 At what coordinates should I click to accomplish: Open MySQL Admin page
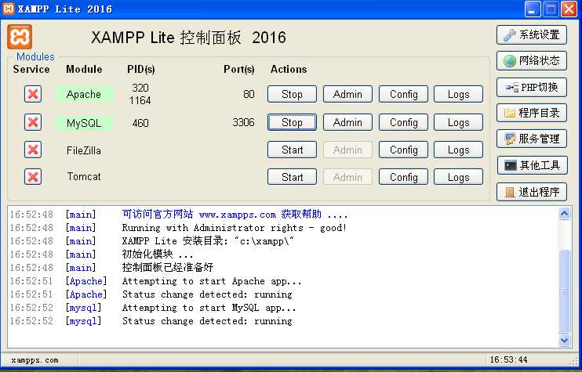(x=347, y=122)
